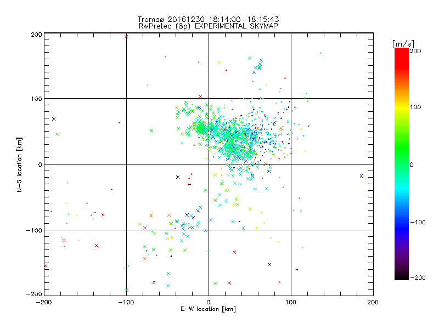Click the x-axis tick label '-200'

pyautogui.click(x=44, y=302)
